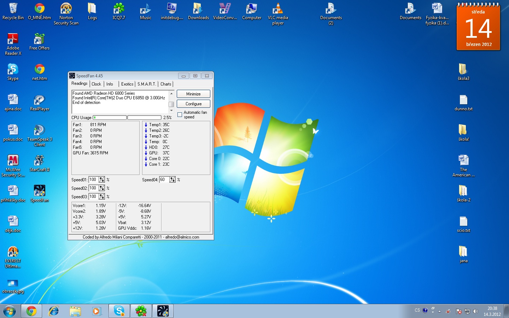Viewport: 509px width, 318px height.
Task: Enable Automatic fan speed checkbox
Action: [180, 114]
